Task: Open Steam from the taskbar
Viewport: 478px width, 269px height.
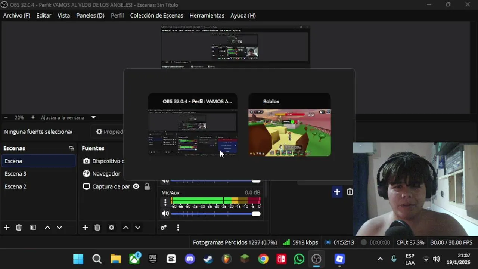Action: (208, 259)
